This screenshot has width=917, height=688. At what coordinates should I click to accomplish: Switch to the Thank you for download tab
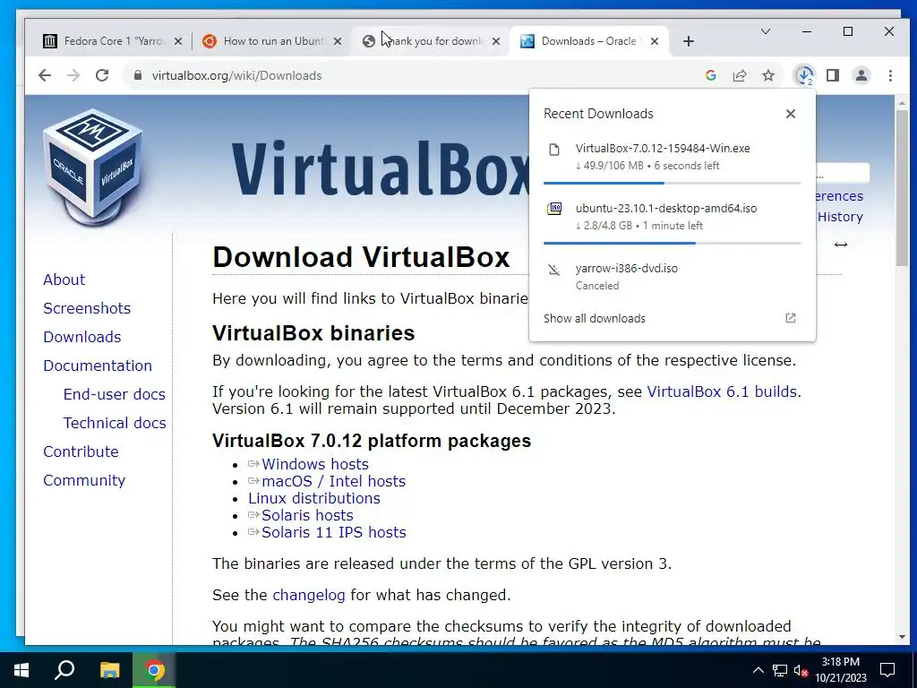(x=430, y=41)
